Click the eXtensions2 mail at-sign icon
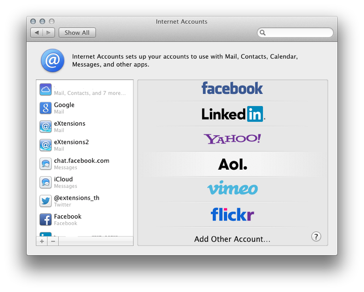 pyautogui.click(x=45, y=145)
